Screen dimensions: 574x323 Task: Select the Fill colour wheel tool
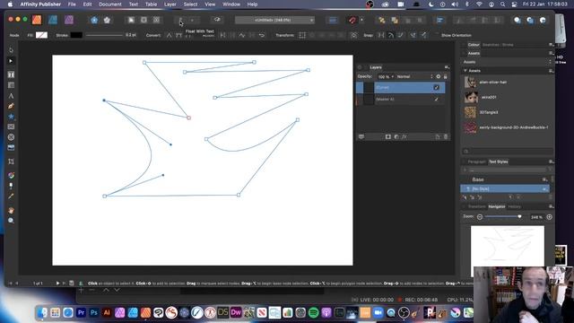pyautogui.click(x=11, y=176)
